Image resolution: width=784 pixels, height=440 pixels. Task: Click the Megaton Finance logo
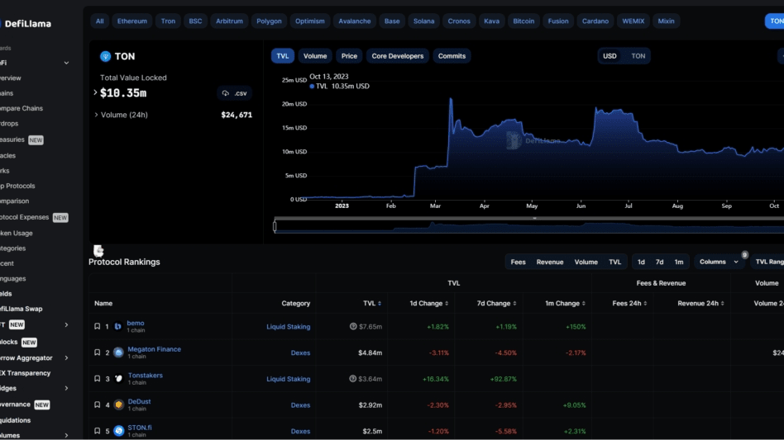pos(118,352)
